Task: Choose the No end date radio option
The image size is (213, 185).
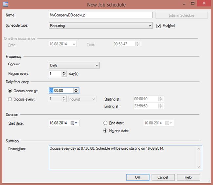Action: pos(106,131)
